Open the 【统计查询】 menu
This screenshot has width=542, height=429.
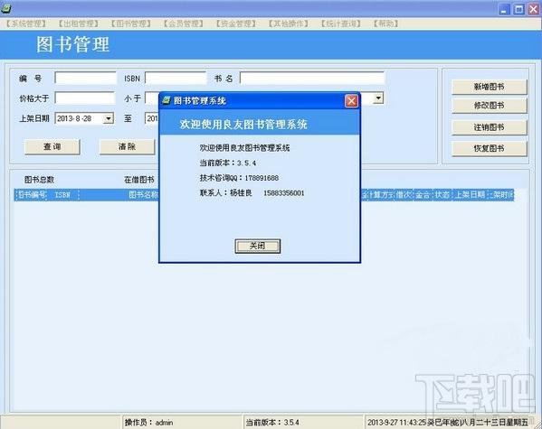tap(341, 23)
